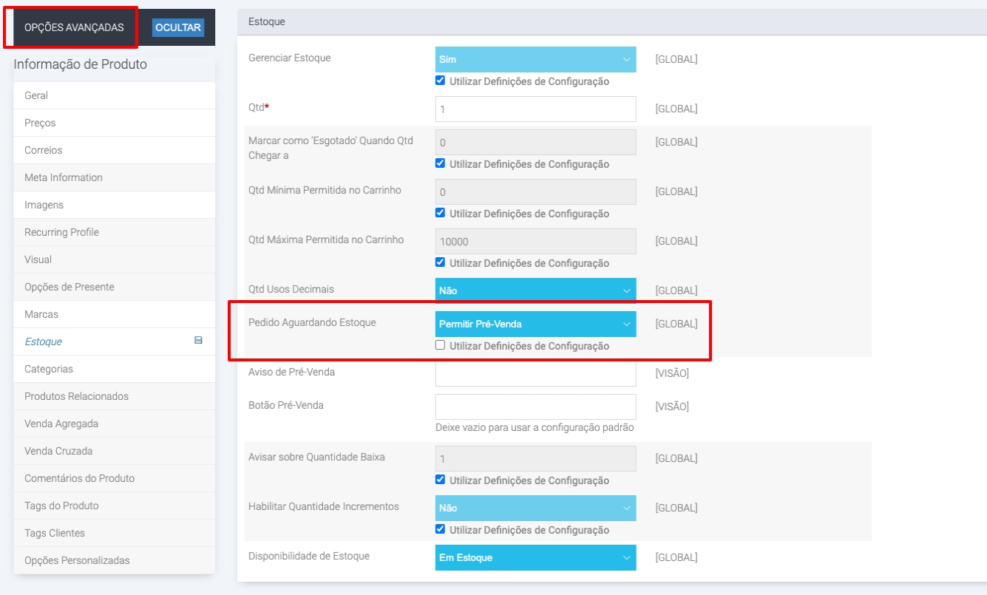987x595 pixels.
Task: Go to the Imagens section
Action: (44, 205)
